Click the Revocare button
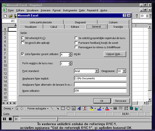 pyautogui.click(x=121, y=101)
